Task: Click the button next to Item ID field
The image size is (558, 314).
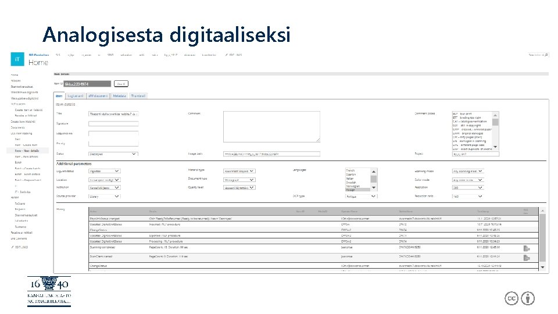Action: (x=121, y=84)
